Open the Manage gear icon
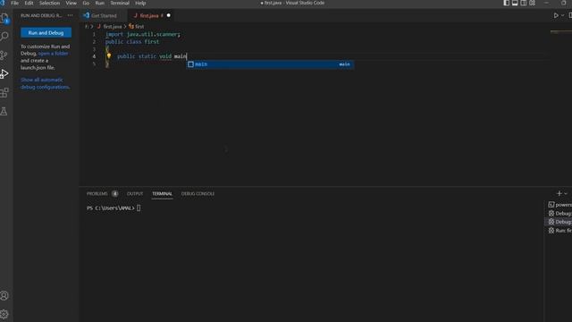Viewport: 572px width, 322px height. pos(4,314)
